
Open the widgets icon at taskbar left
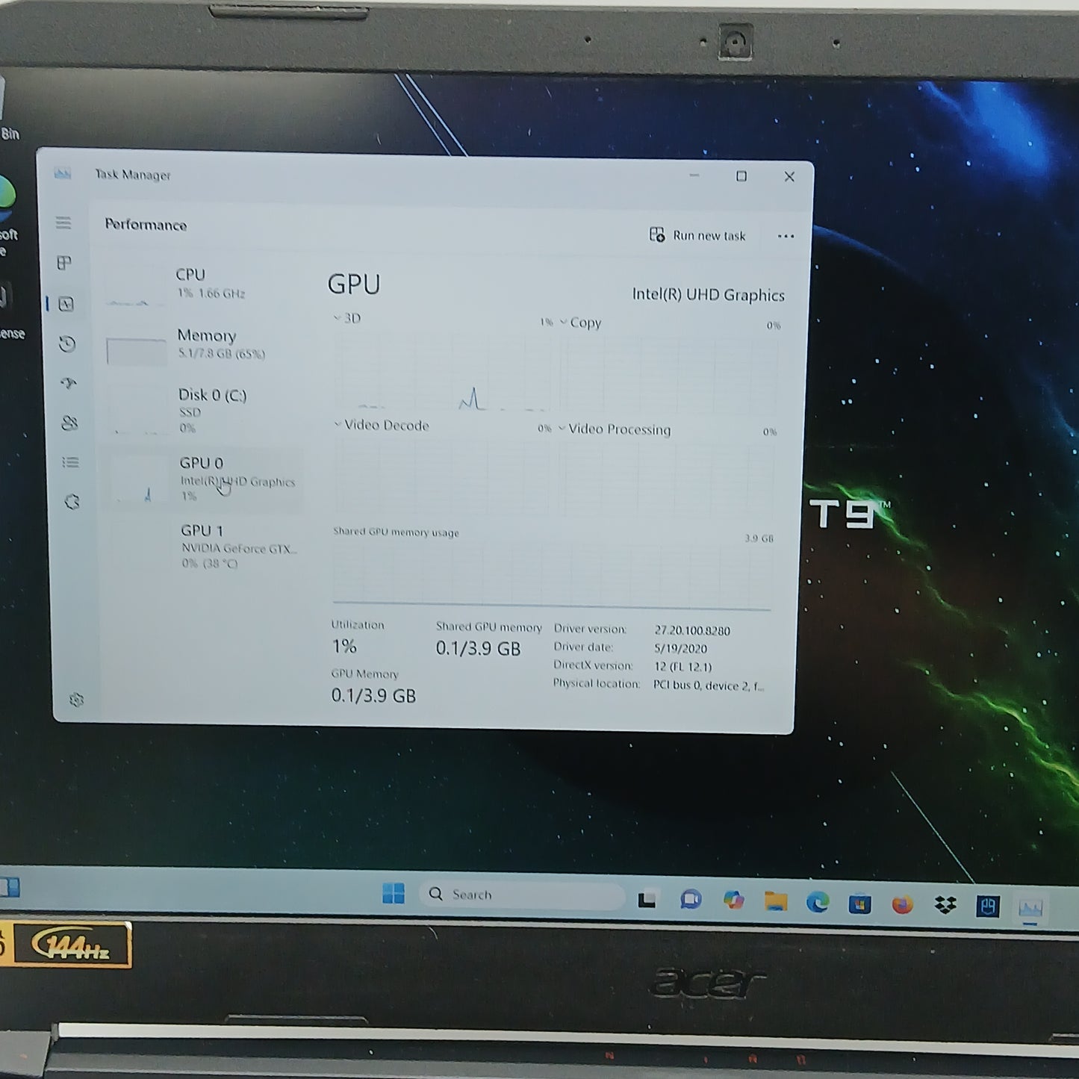coord(10,887)
